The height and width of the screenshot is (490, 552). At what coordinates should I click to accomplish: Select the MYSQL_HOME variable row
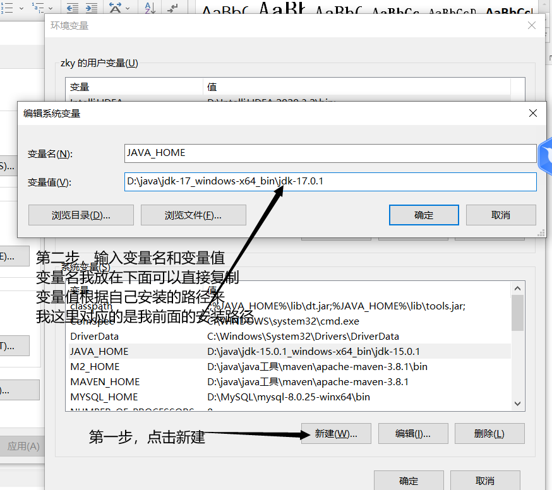(288, 397)
